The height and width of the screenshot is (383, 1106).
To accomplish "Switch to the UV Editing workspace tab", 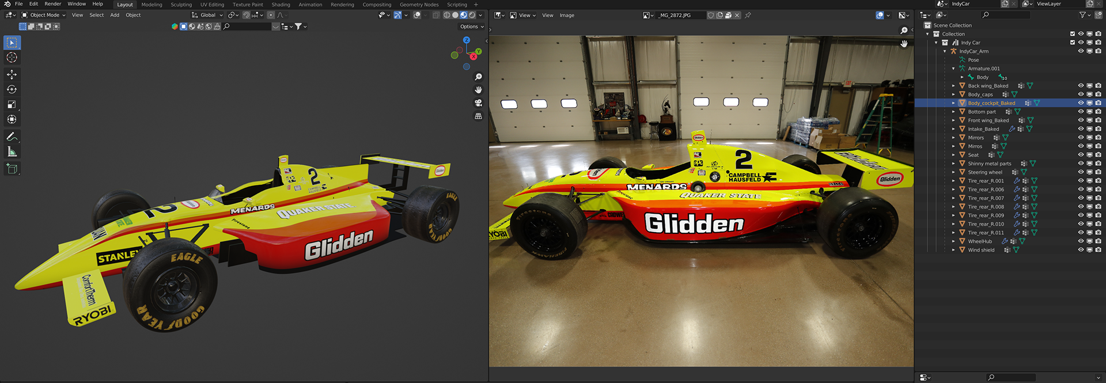I will pos(212,5).
